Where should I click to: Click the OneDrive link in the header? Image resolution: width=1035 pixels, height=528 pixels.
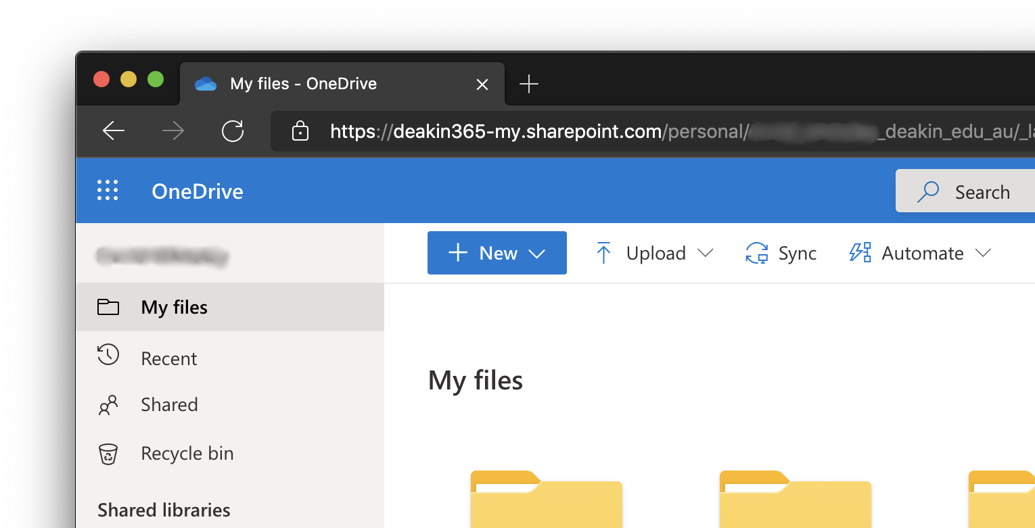197,191
